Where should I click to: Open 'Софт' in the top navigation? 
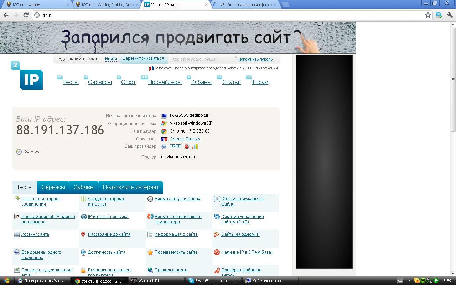click(128, 82)
